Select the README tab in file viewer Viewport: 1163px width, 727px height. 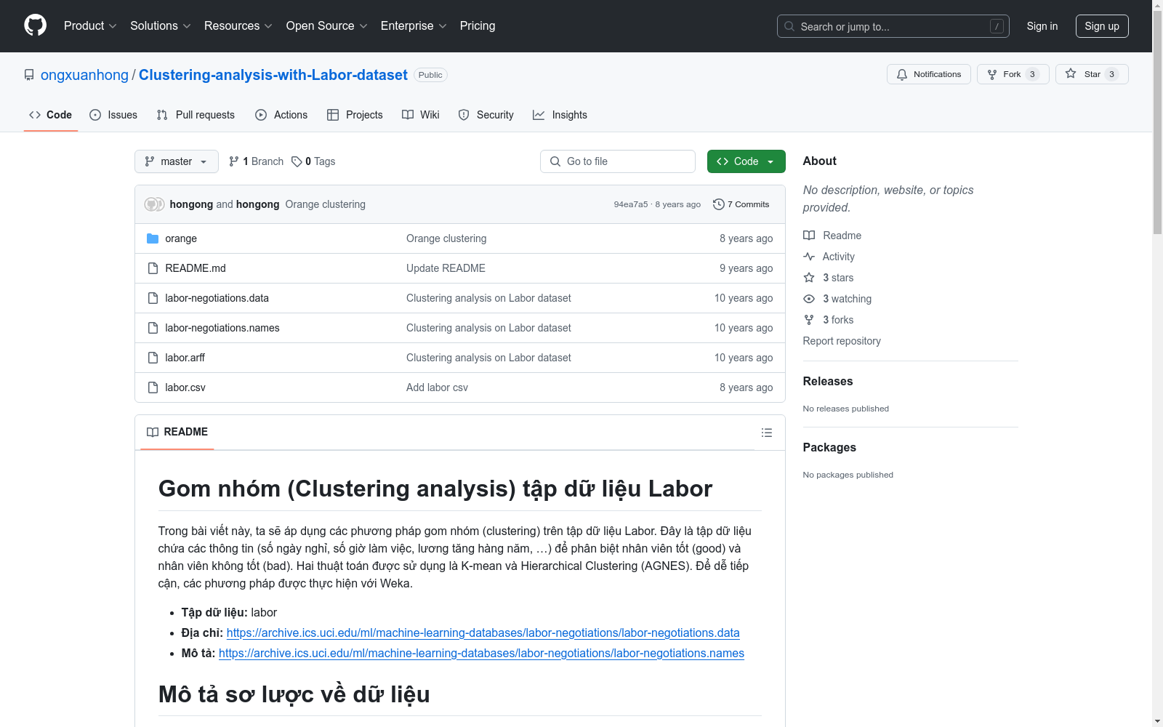(x=177, y=432)
